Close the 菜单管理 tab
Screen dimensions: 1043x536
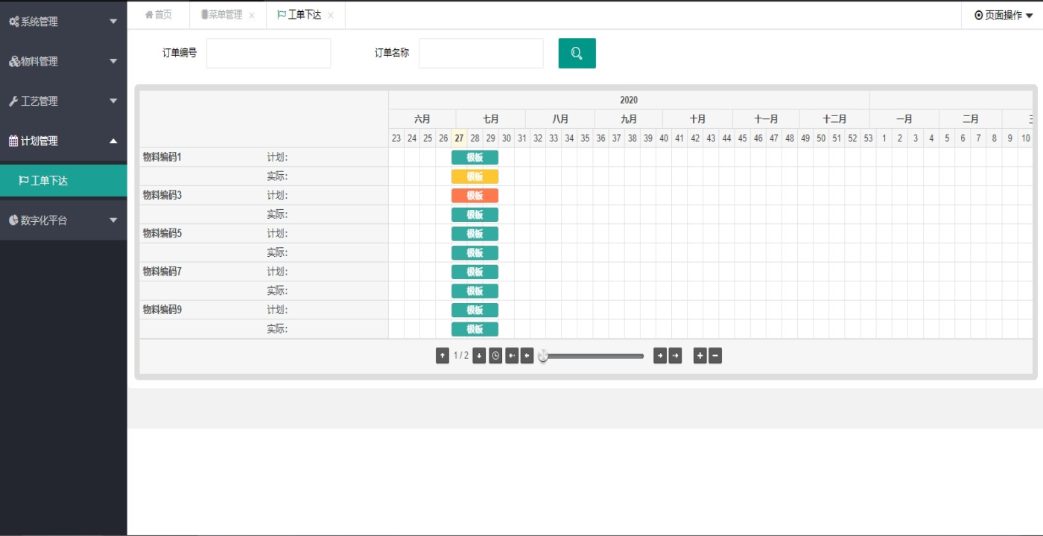[x=252, y=16]
